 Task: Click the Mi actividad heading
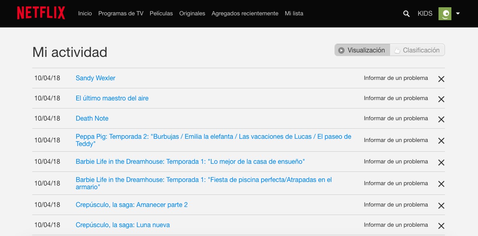tap(70, 52)
